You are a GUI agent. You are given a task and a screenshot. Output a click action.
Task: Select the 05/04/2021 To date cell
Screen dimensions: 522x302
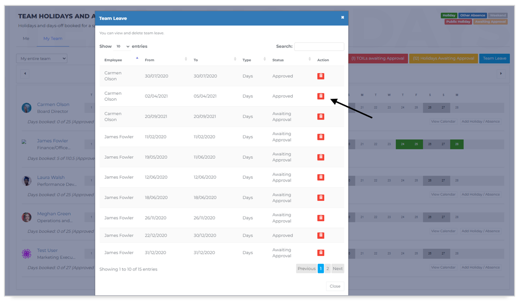pos(205,96)
